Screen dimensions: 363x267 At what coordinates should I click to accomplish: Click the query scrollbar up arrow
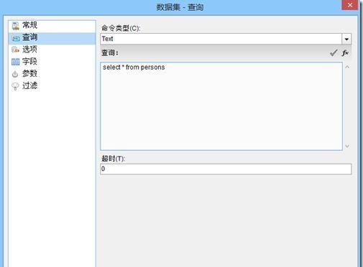click(x=347, y=67)
